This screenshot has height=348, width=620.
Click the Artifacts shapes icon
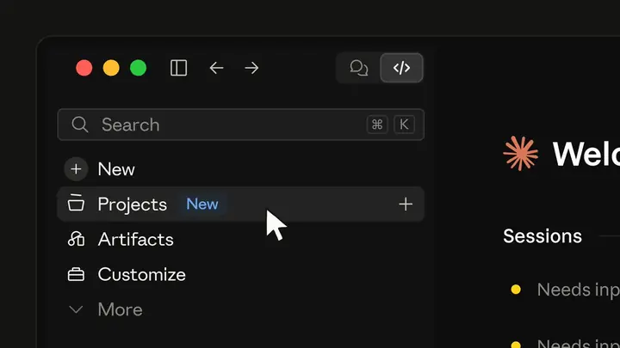point(76,239)
